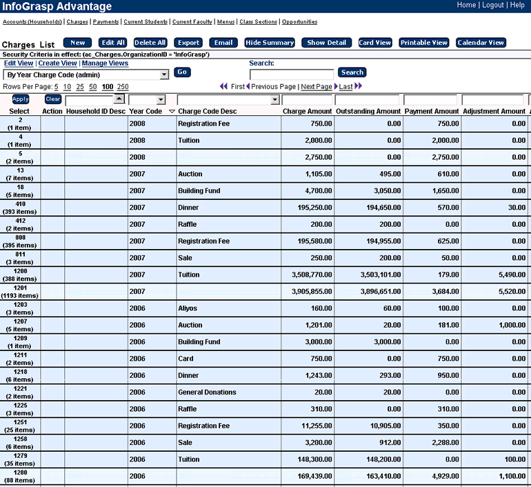Click the Next Page link
Screen dimensions: 531x487
tap(317, 87)
